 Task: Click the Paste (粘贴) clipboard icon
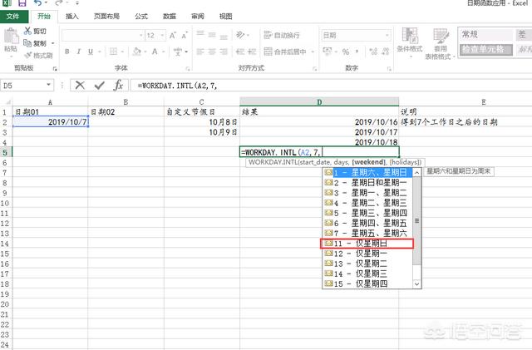tap(10, 39)
